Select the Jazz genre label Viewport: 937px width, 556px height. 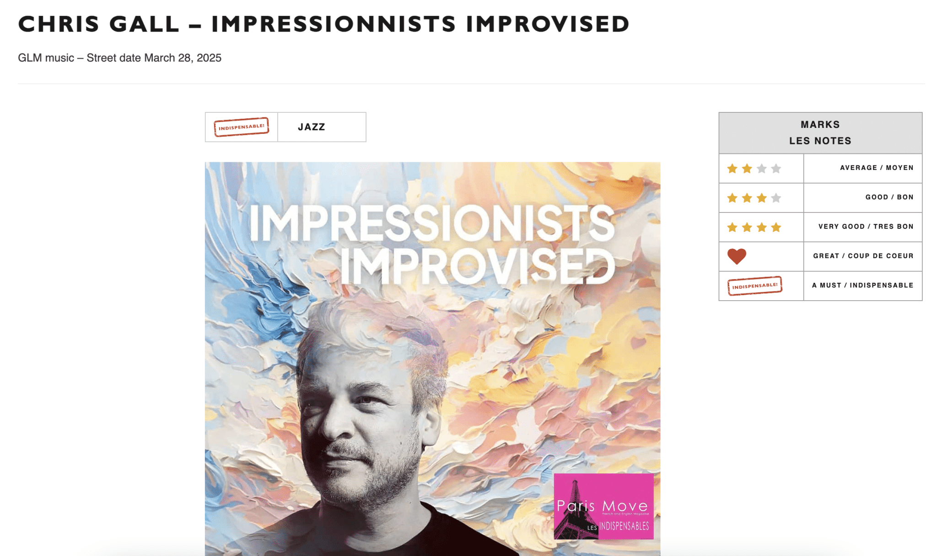pyautogui.click(x=312, y=127)
